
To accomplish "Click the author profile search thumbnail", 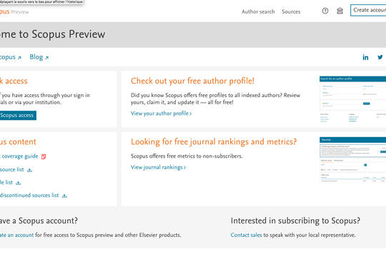I will (x=353, y=100).
